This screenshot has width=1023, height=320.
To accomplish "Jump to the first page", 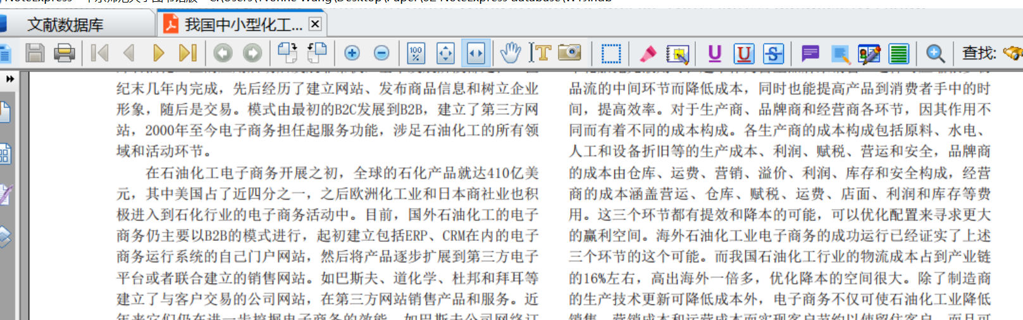I will tap(99, 53).
